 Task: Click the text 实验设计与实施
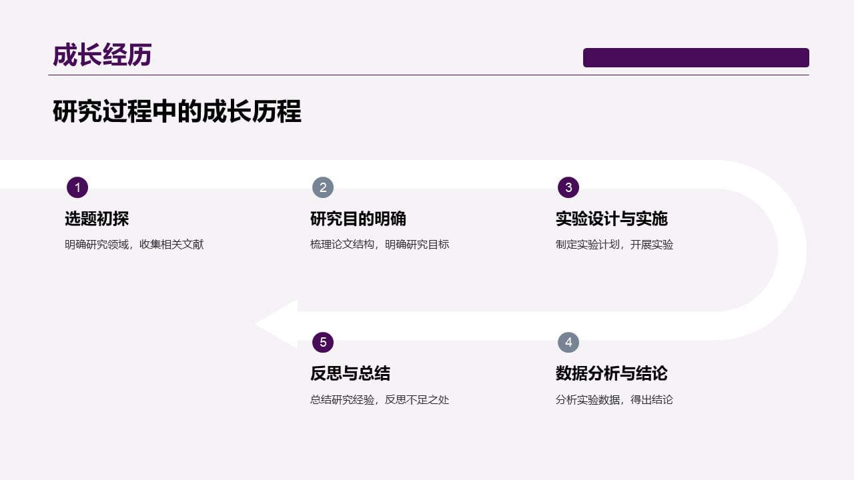pyautogui.click(x=612, y=219)
